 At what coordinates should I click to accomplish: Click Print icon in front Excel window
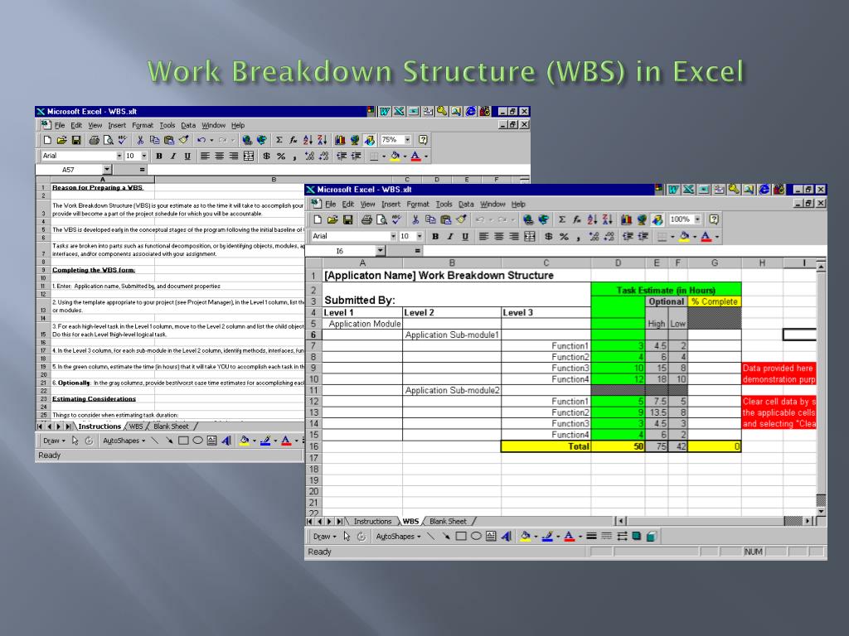(366, 219)
